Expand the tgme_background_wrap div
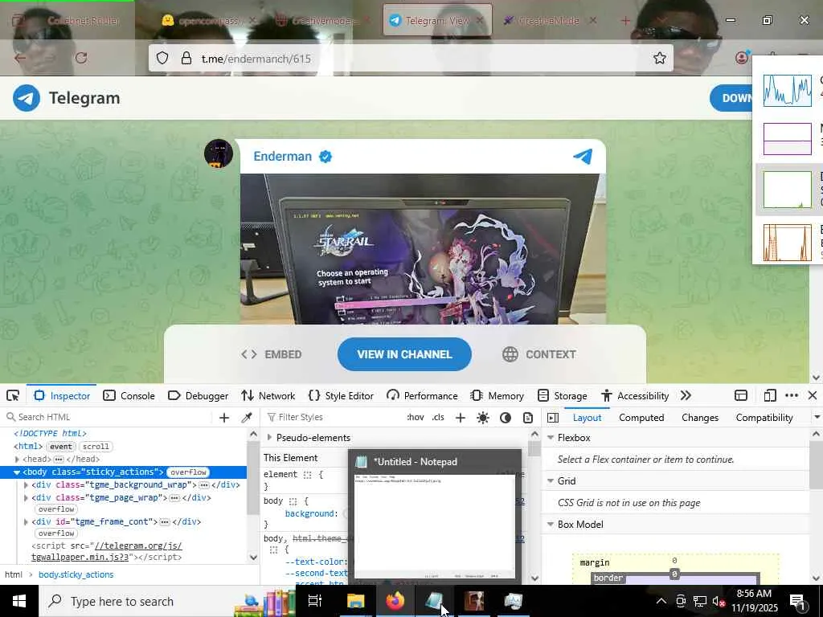Image resolution: width=823 pixels, height=617 pixels. click(x=26, y=484)
